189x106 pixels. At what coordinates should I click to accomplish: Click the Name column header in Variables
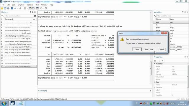[162, 19]
